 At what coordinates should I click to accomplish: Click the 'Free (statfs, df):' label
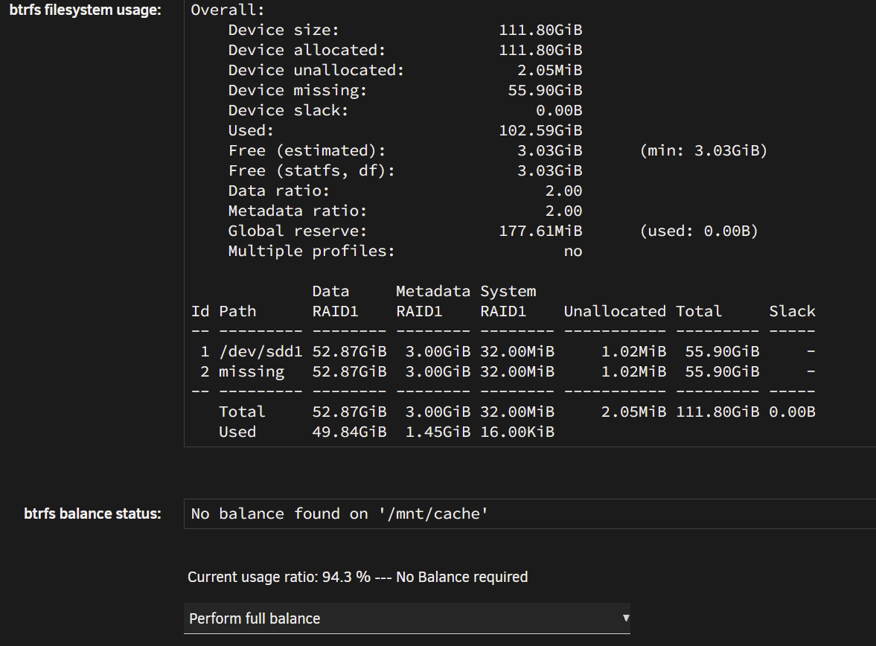(311, 171)
